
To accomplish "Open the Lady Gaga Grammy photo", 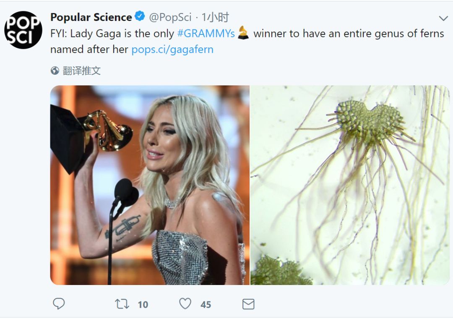I will pos(150,185).
